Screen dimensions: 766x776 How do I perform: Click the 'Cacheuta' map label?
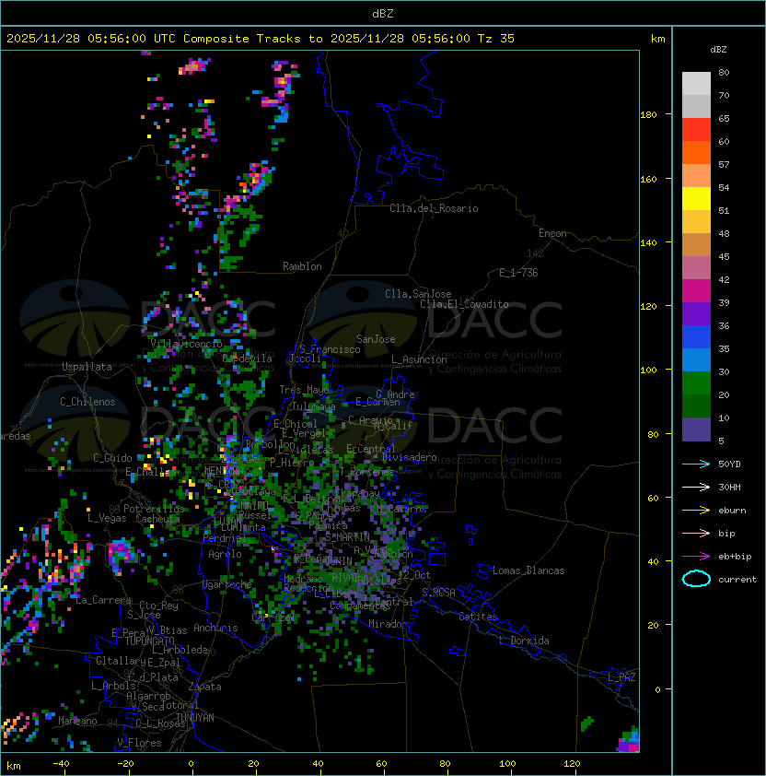[157, 519]
